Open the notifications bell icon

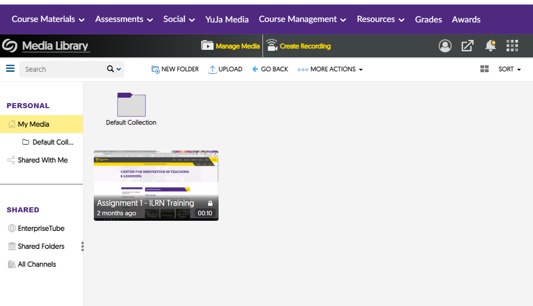point(491,46)
